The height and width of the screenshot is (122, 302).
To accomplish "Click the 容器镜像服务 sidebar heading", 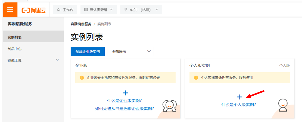I will click(20, 24).
